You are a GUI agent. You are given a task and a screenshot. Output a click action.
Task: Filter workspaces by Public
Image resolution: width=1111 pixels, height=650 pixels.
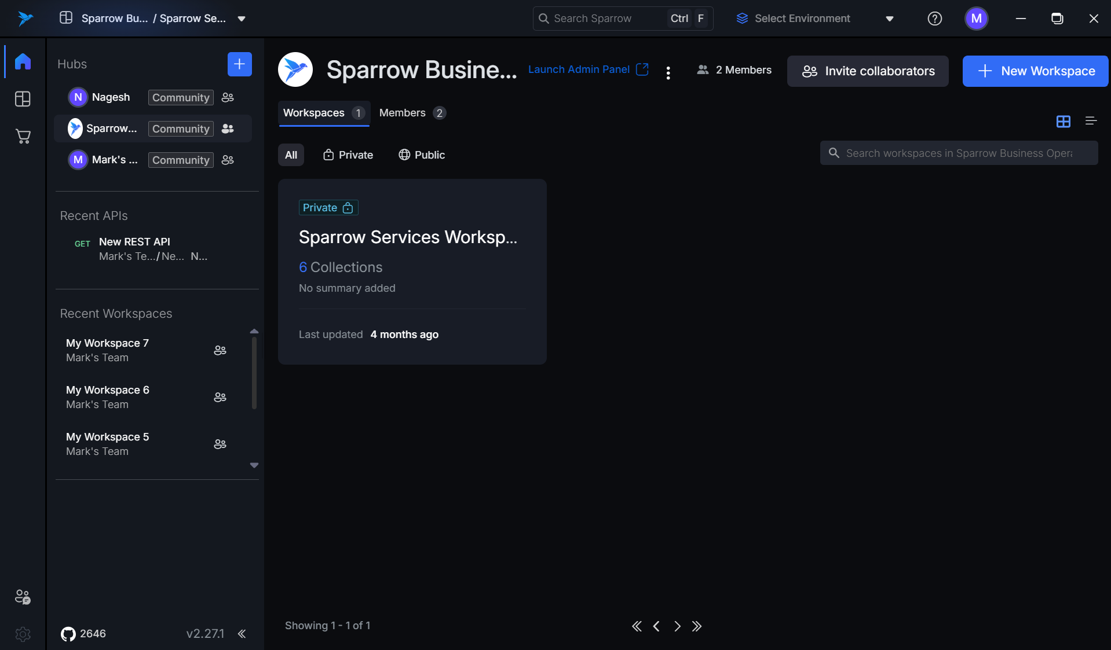(x=422, y=155)
